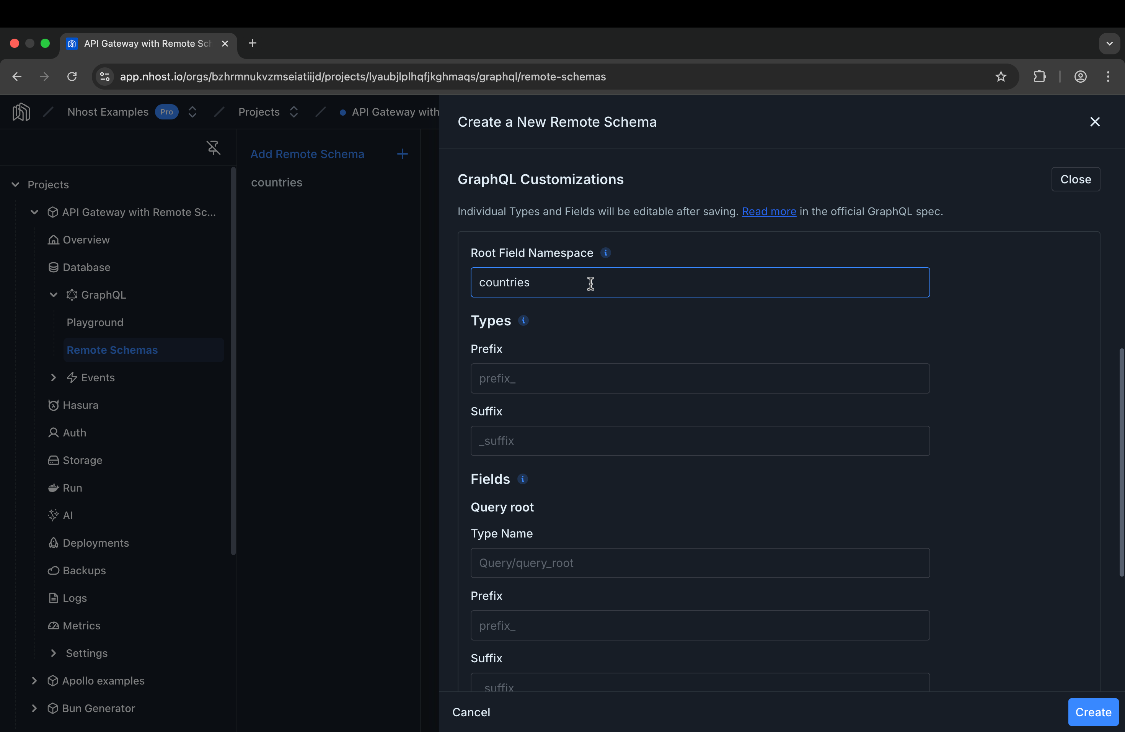Open the Auth section
This screenshot has height=732, width=1125.
point(74,432)
